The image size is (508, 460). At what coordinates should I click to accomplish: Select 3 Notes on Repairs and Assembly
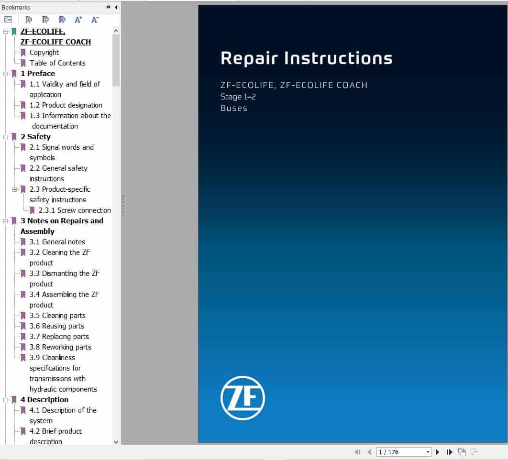tap(62, 226)
